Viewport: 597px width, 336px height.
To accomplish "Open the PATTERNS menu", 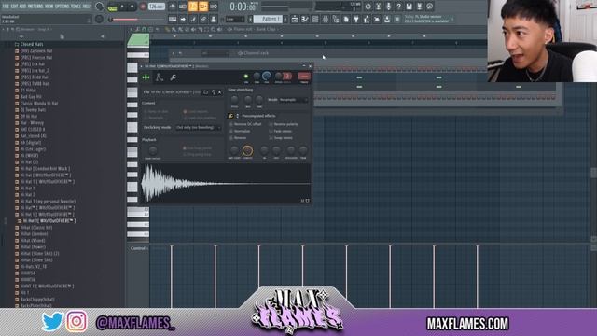I will tap(35, 7).
